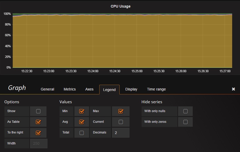Toggle the Avg value checkbox
This screenshot has height=152, width=240.
point(81,122)
